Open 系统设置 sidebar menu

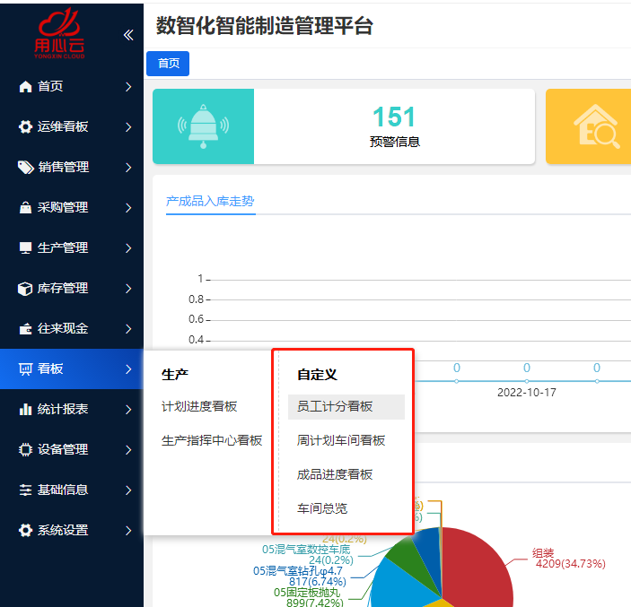click(72, 530)
